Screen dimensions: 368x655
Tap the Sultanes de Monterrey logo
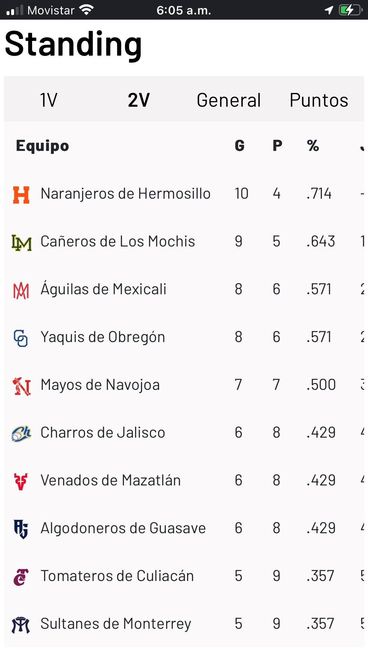point(21,625)
